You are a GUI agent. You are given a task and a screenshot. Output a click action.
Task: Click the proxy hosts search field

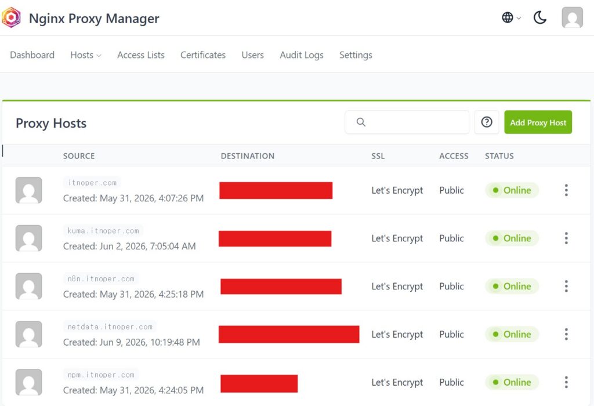pyautogui.click(x=407, y=122)
